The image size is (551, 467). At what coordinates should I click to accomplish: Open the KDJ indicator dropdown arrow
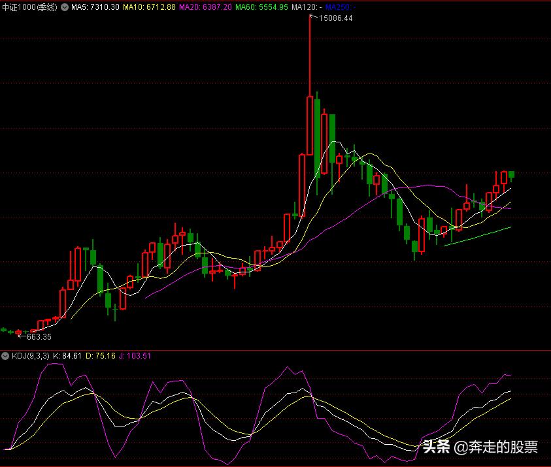click(6, 356)
